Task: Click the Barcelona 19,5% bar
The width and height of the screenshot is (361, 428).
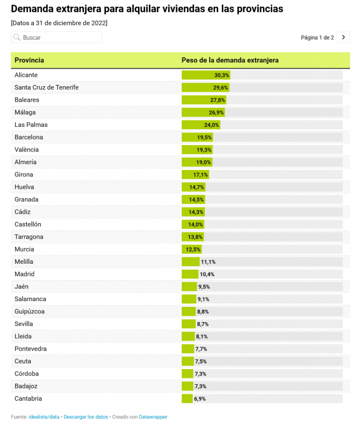Action: tap(197, 137)
